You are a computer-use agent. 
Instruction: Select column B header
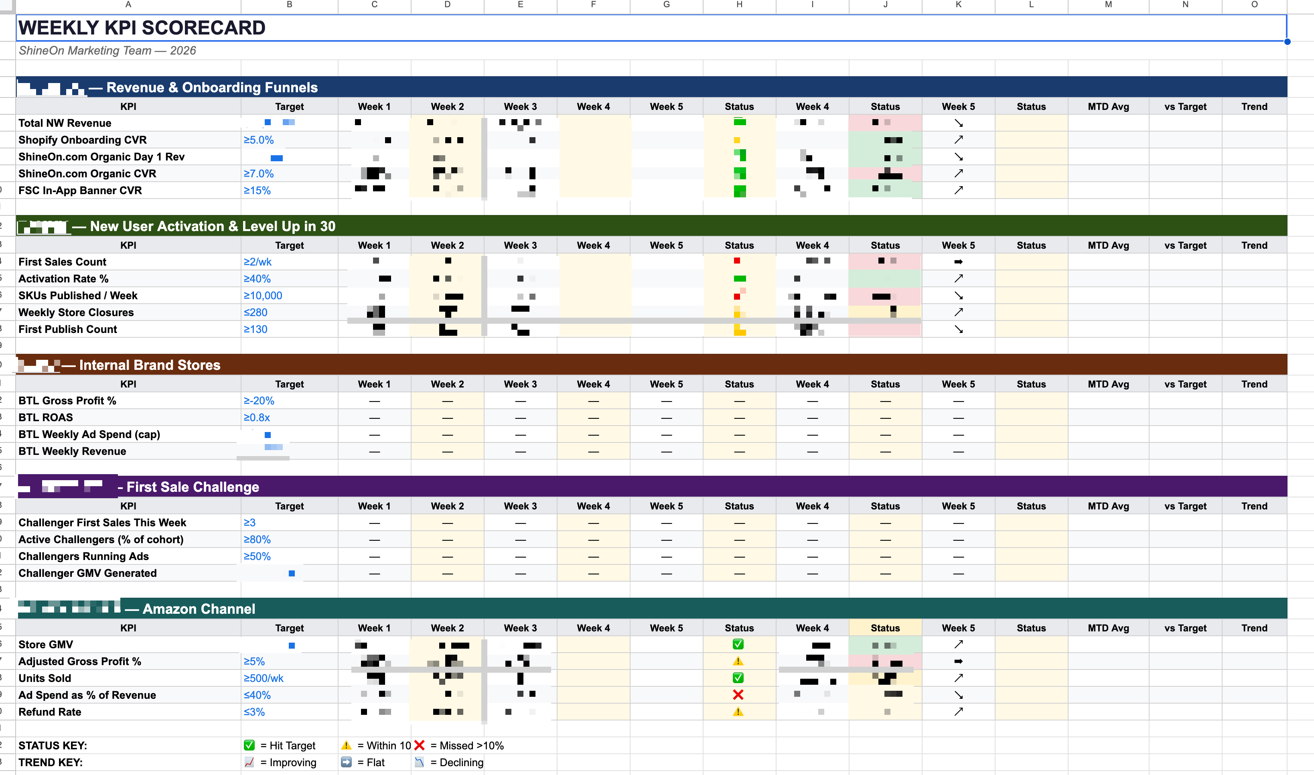click(x=289, y=5)
